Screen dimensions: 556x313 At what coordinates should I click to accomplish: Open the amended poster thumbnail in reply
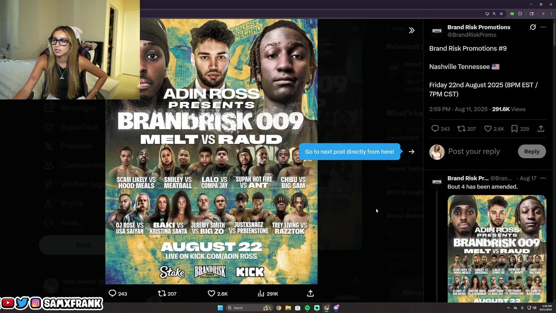(497, 249)
